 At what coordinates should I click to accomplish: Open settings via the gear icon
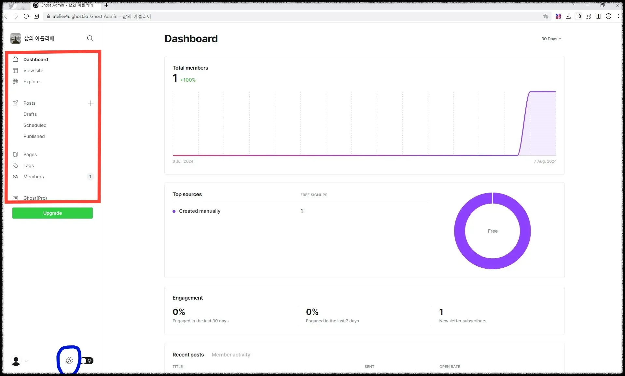pos(69,360)
